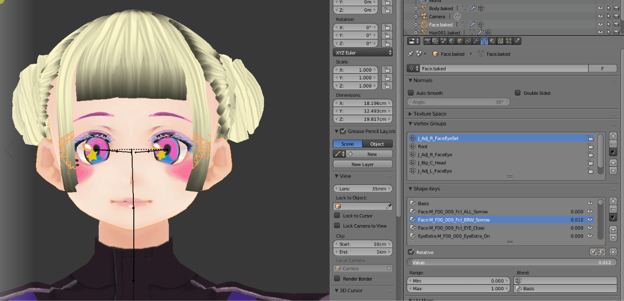Open the Material properties tab
Image resolution: width=624 pixels, height=301 pixels.
tap(493, 41)
